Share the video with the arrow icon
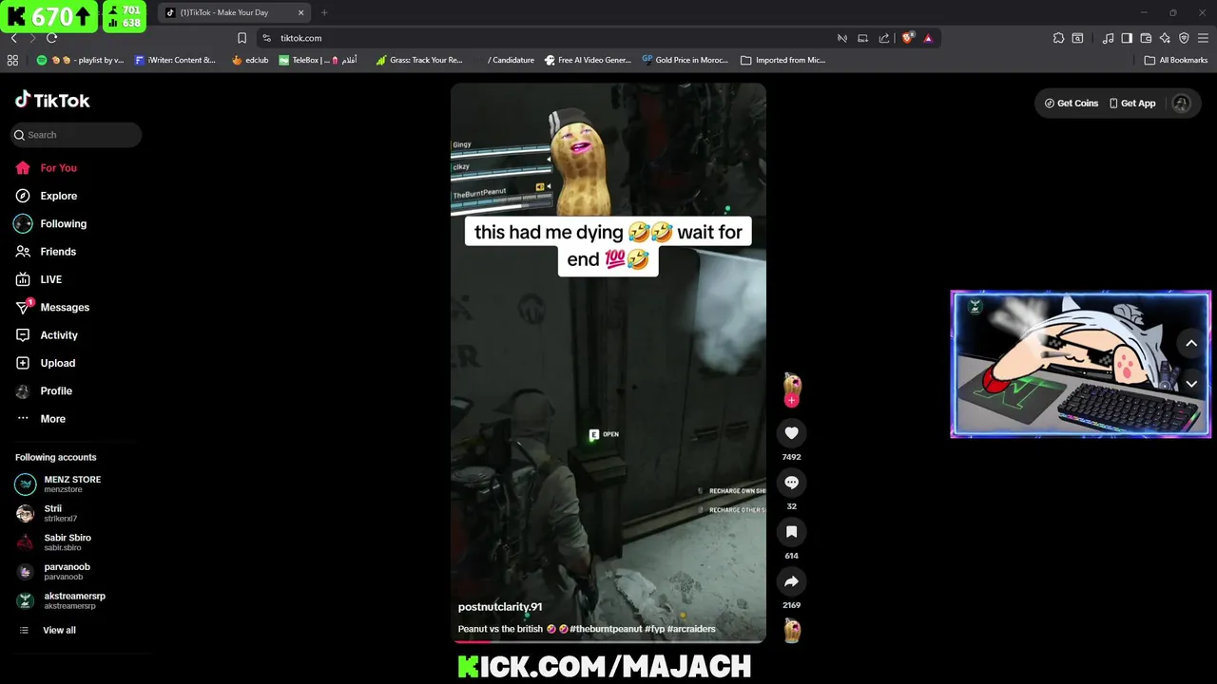 coord(791,580)
